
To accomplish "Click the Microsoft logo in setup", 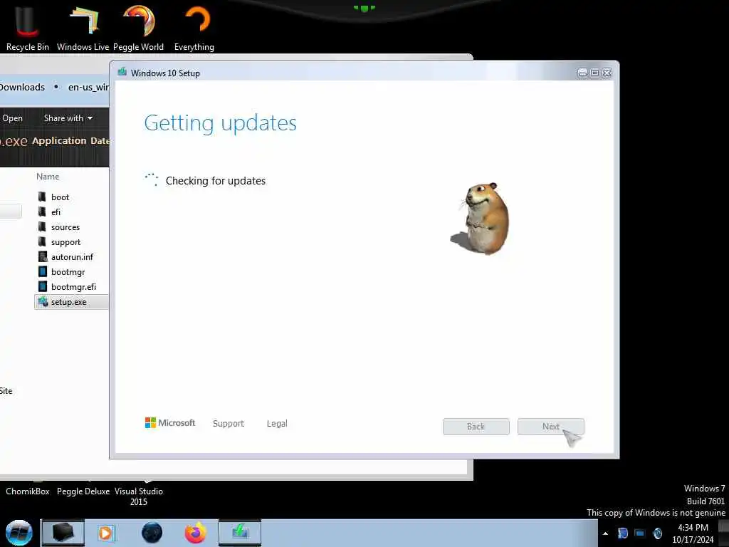I will coord(170,423).
